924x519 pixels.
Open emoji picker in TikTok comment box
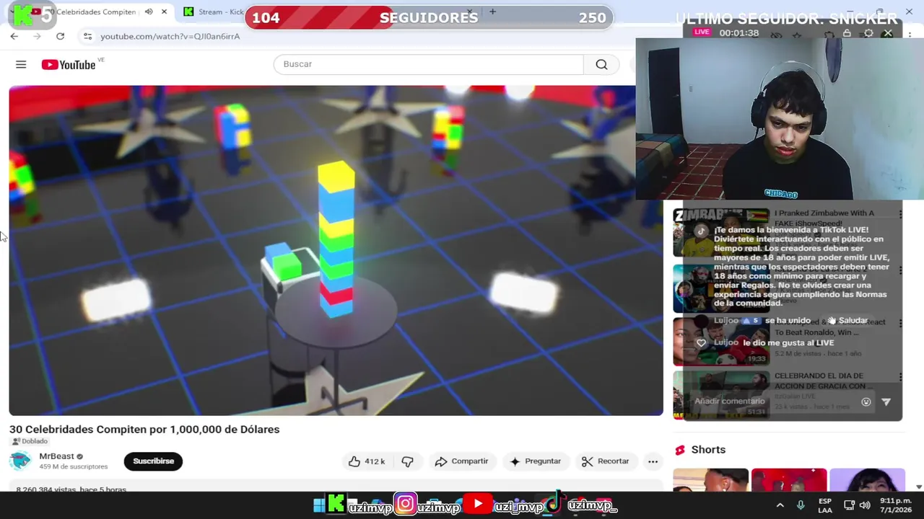866,402
